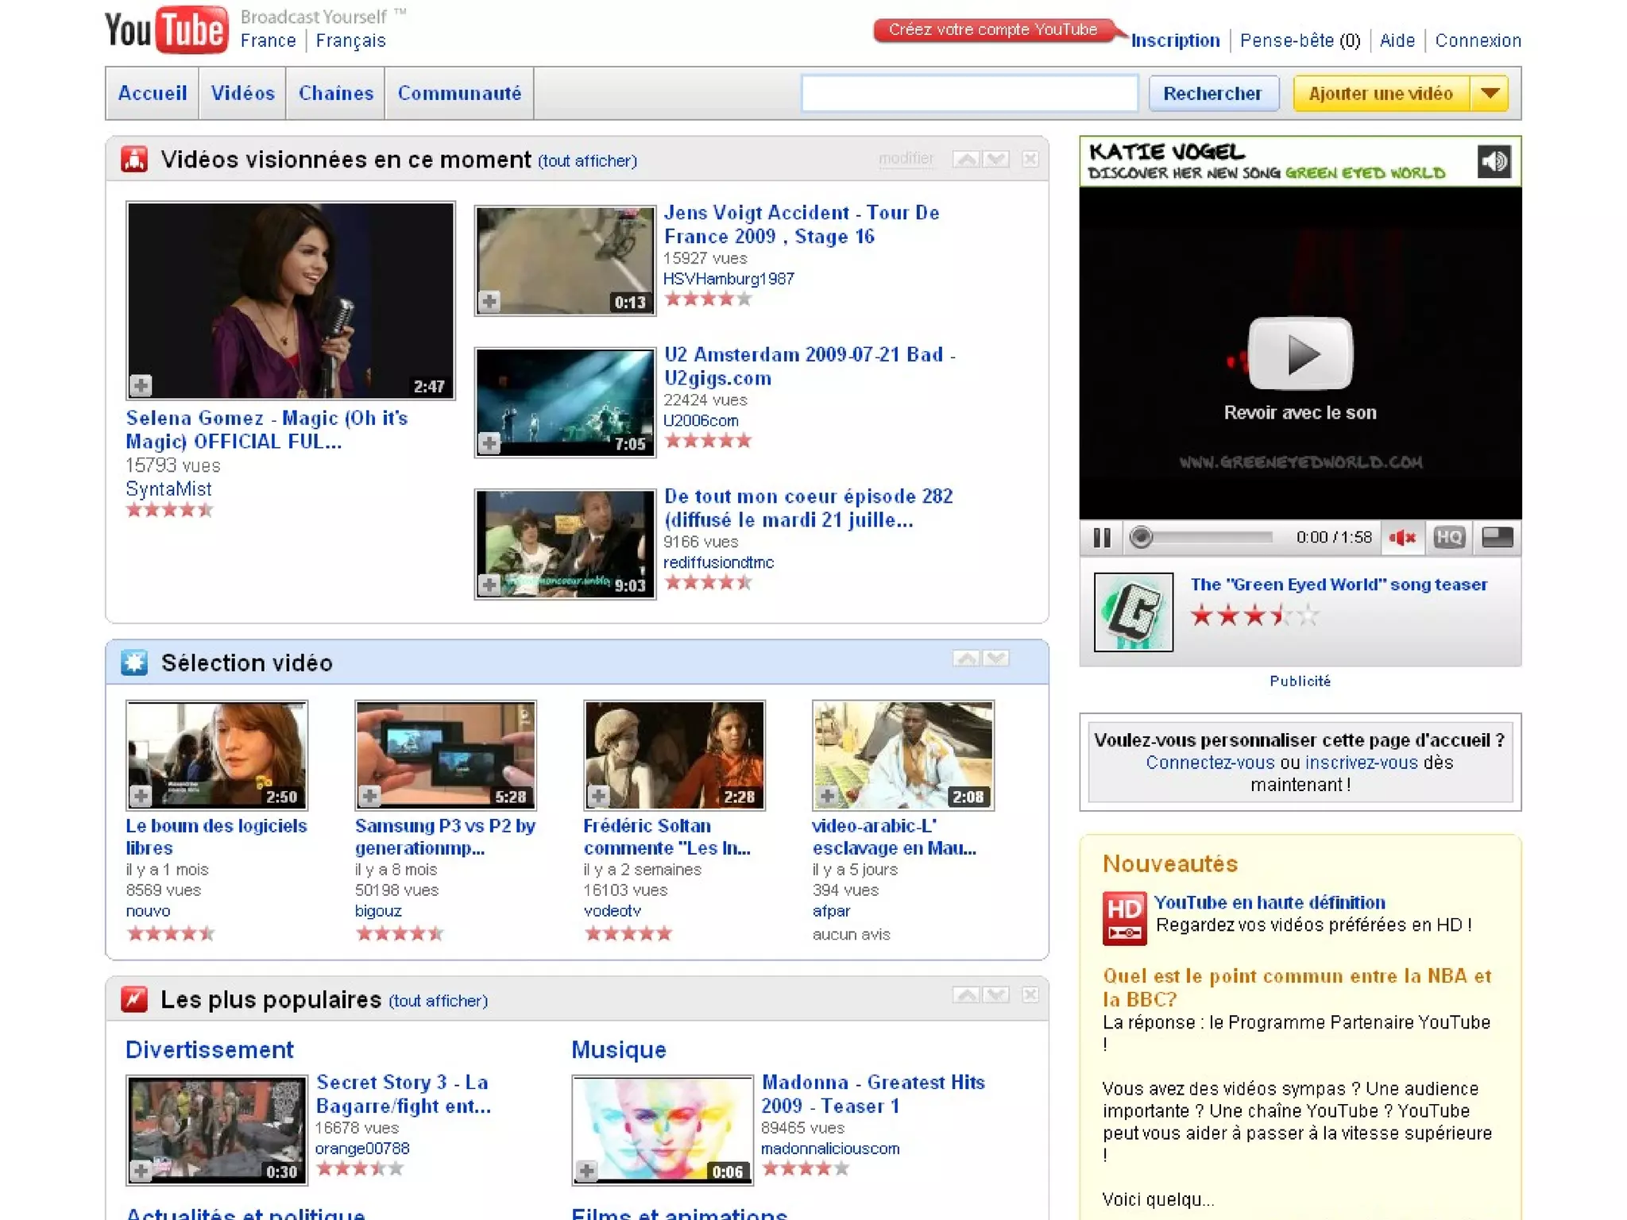Click the search input field

click(x=969, y=94)
